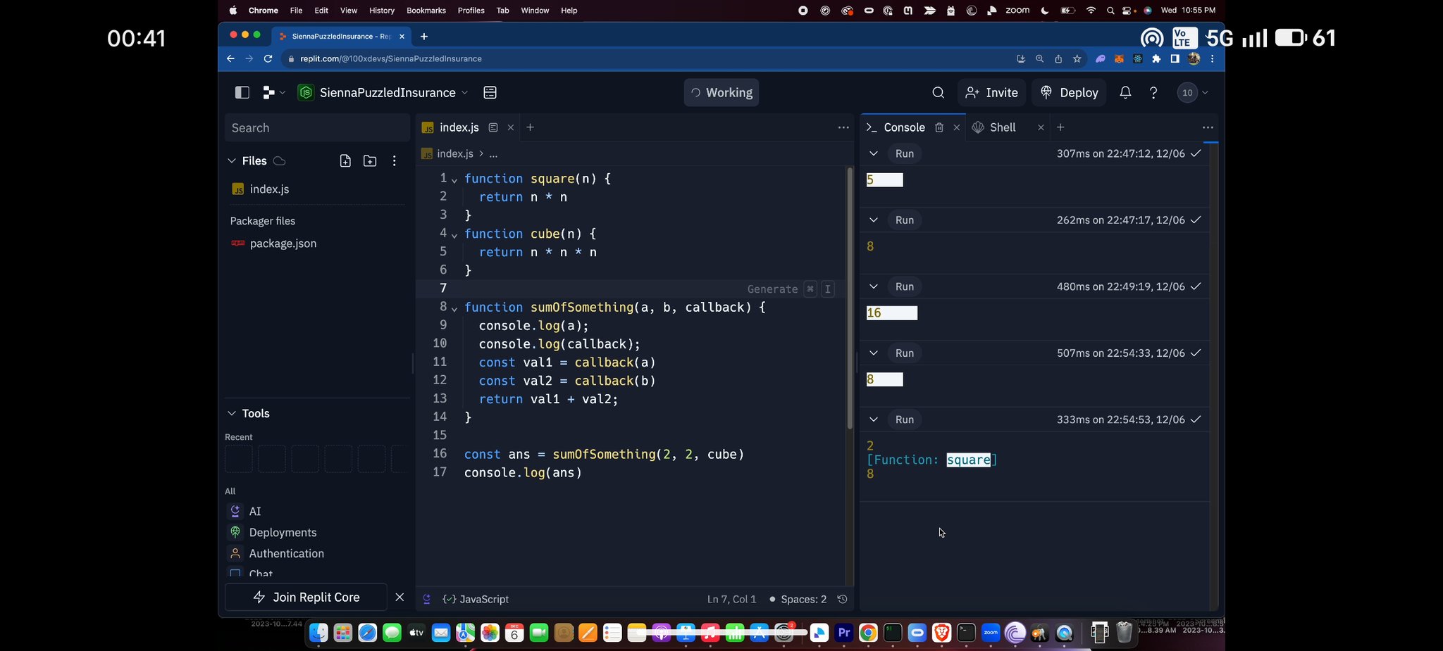Fold the square function at line 1
The image size is (1443, 651).
(454, 180)
